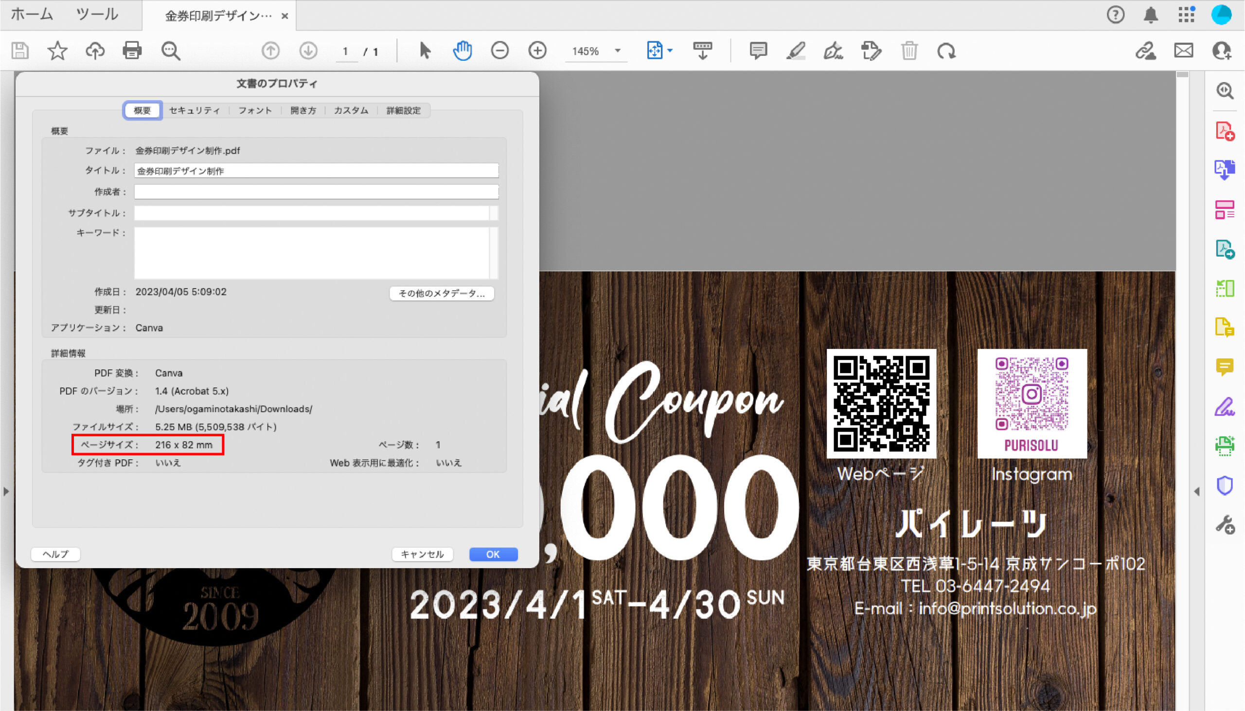1245x711 pixels.
Task: Expand the カスタム tab
Action: 351,110
